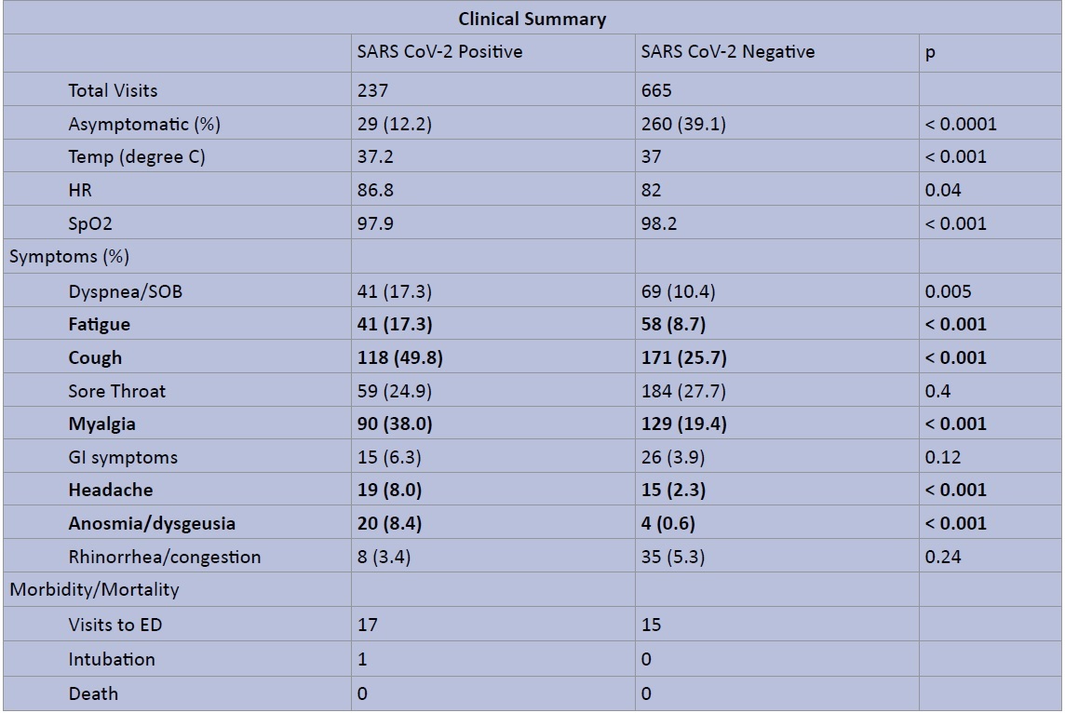Click the 0.12 p-value for GI symptoms

pyautogui.click(x=940, y=457)
